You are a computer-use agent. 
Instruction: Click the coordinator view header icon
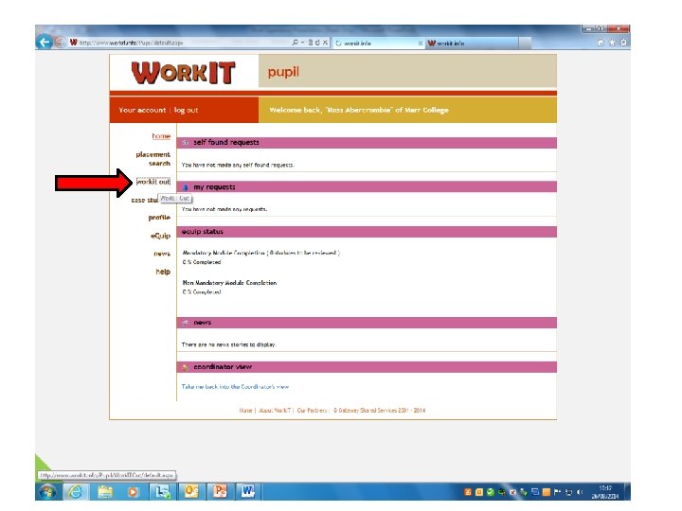[x=186, y=367]
